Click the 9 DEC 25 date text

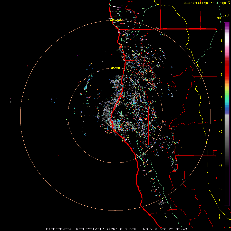coord(165,229)
